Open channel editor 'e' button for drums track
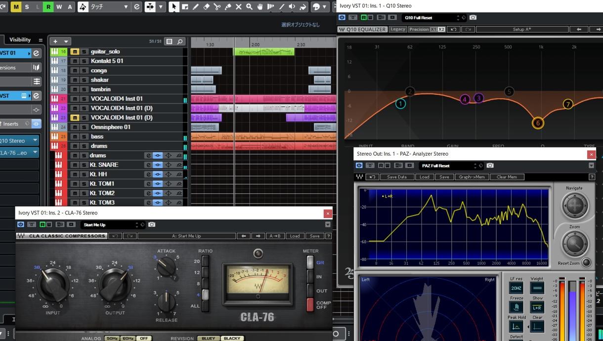Screen dimensions: 603x341 tap(148, 156)
